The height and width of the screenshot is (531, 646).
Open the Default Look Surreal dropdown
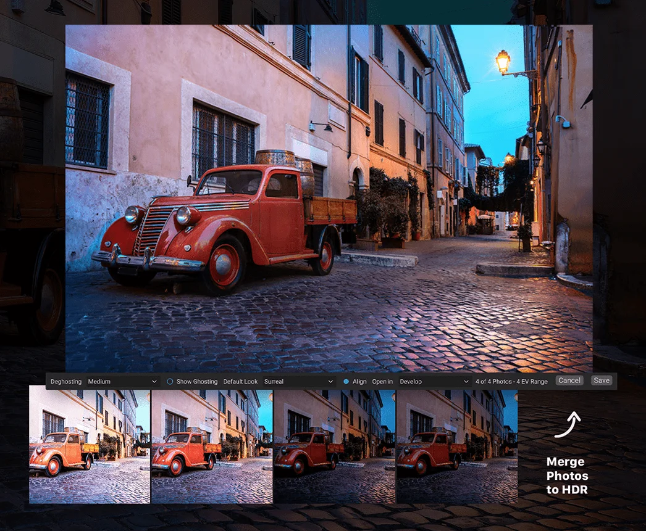299,382
